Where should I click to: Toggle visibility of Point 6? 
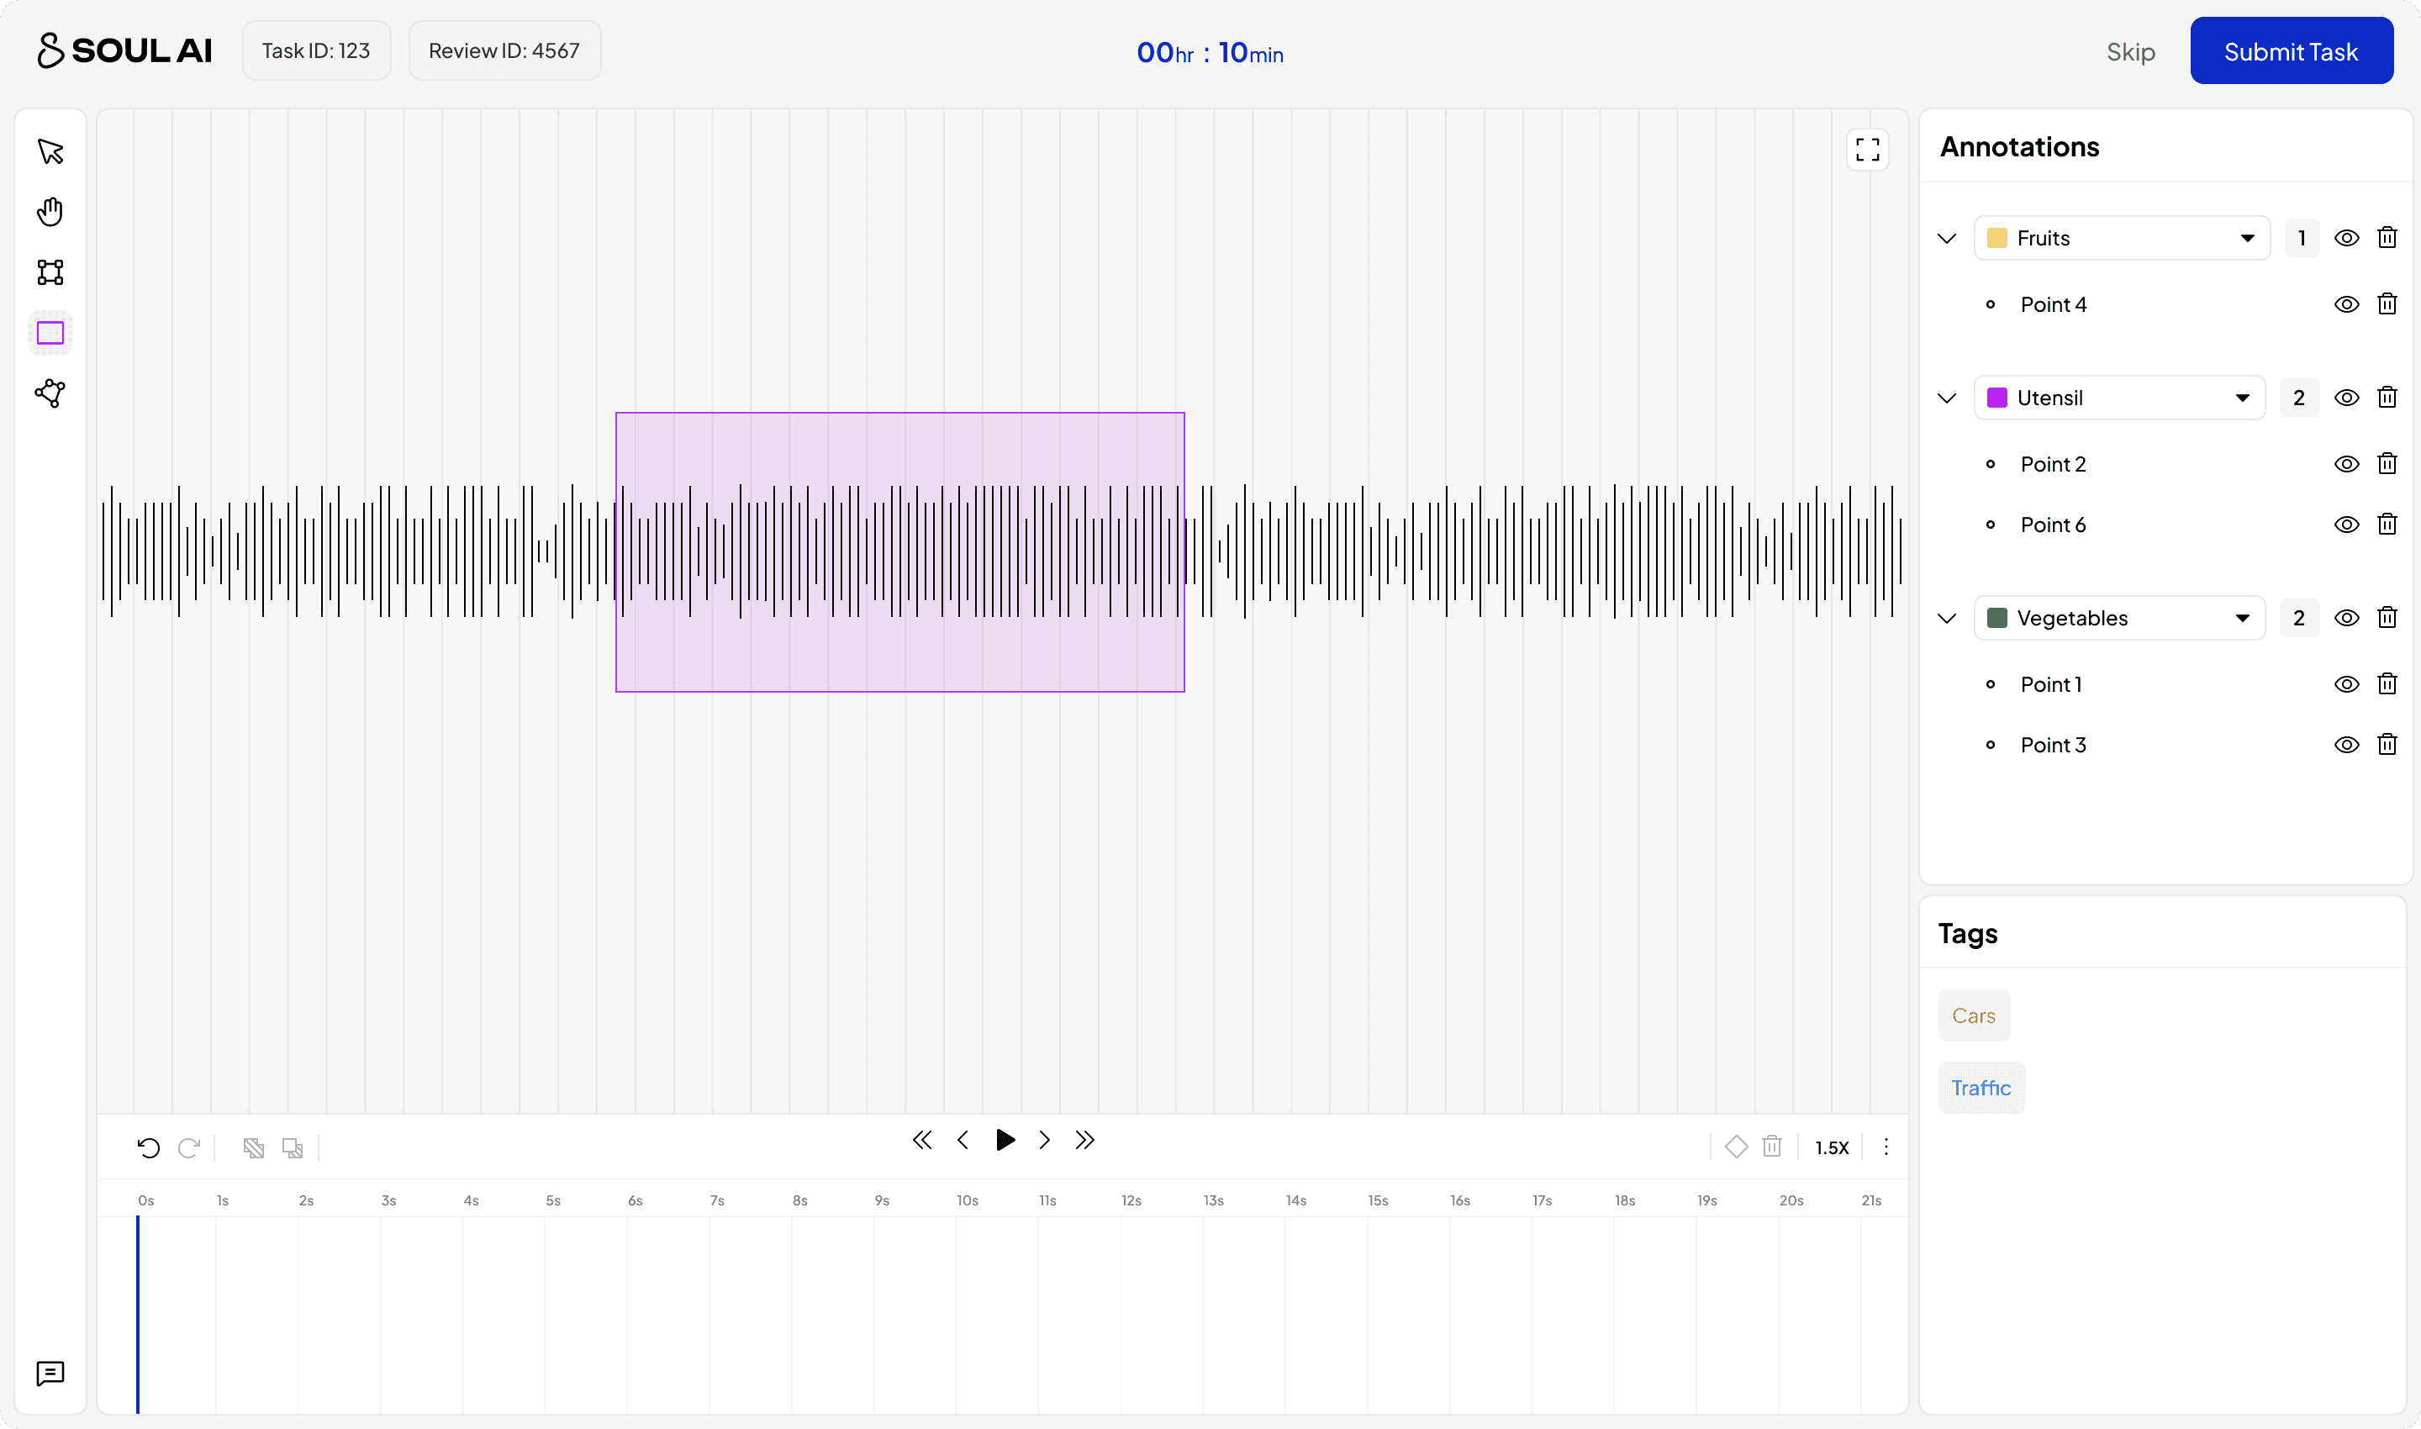[x=2346, y=525]
